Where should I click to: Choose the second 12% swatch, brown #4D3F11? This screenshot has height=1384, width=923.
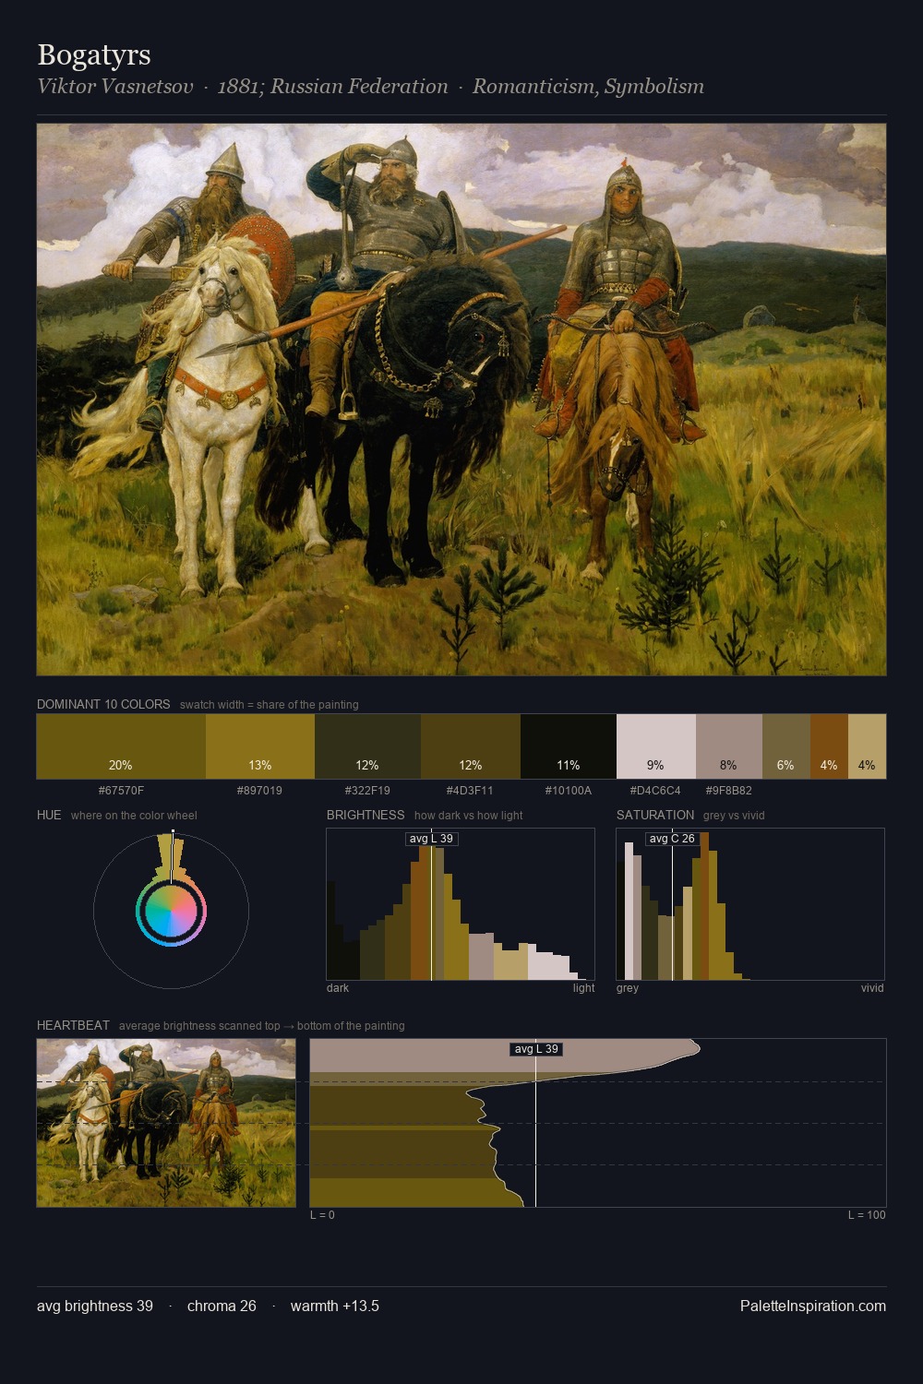coord(471,746)
